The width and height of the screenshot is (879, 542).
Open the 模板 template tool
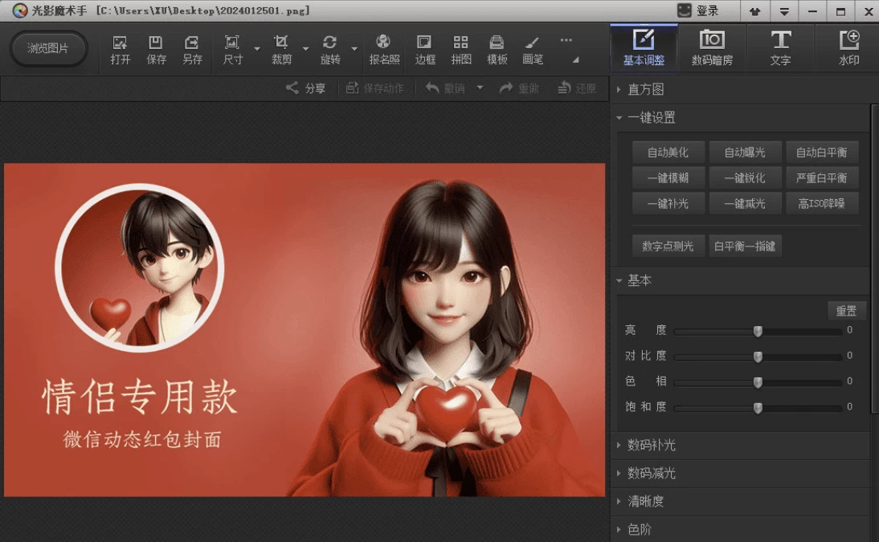click(x=497, y=48)
